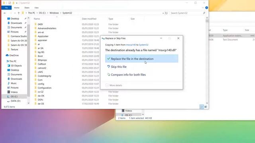The image size is (255, 143).
Task: Select Pictures in Quick access
Action: pos(14,32)
